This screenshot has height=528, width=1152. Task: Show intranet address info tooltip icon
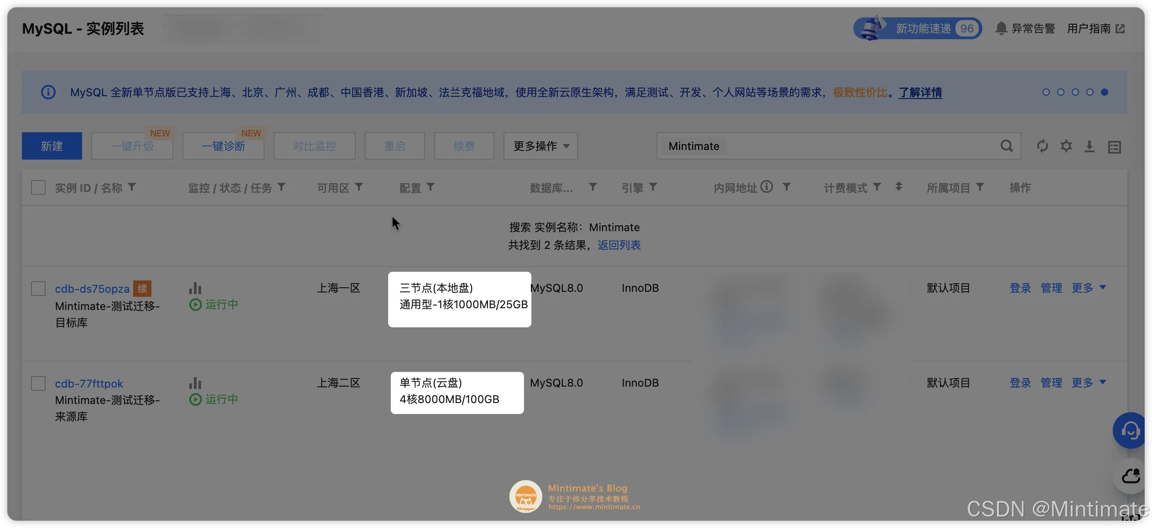pyautogui.click(x=767, y=186)
